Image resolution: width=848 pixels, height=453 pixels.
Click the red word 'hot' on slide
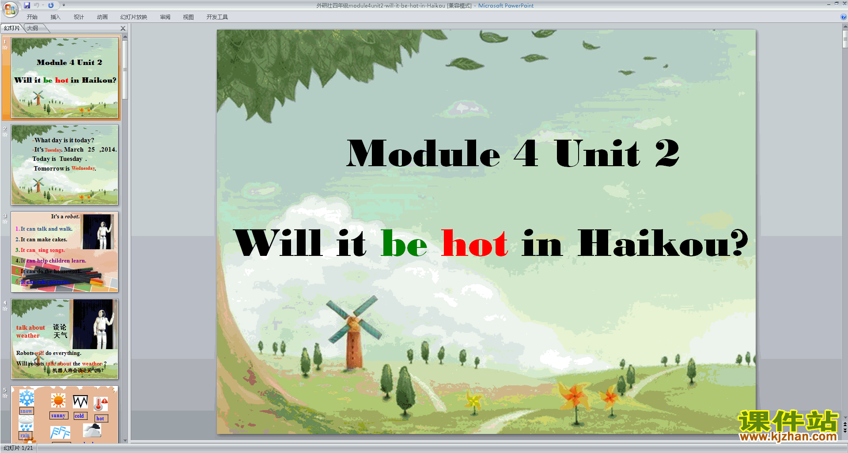click(x=475, y=243)
